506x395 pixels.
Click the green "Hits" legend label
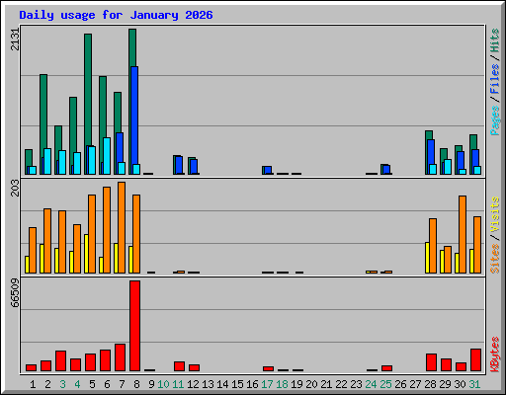[495, 40]
